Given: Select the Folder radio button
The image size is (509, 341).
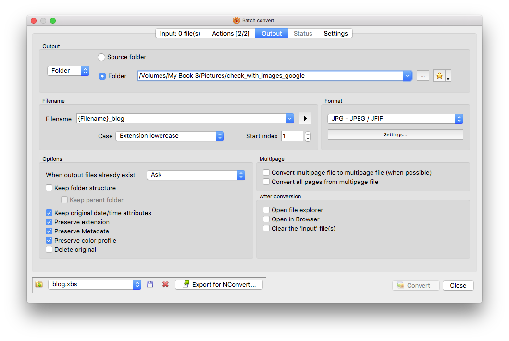Looking at the screenshot, I should 102,76.
